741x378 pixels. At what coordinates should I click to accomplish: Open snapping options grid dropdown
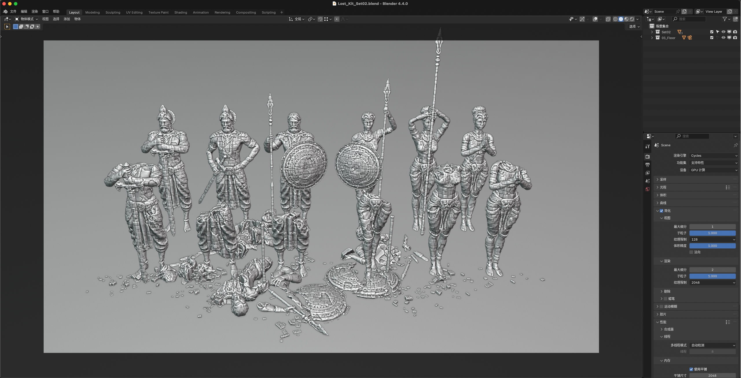[328, 19]
